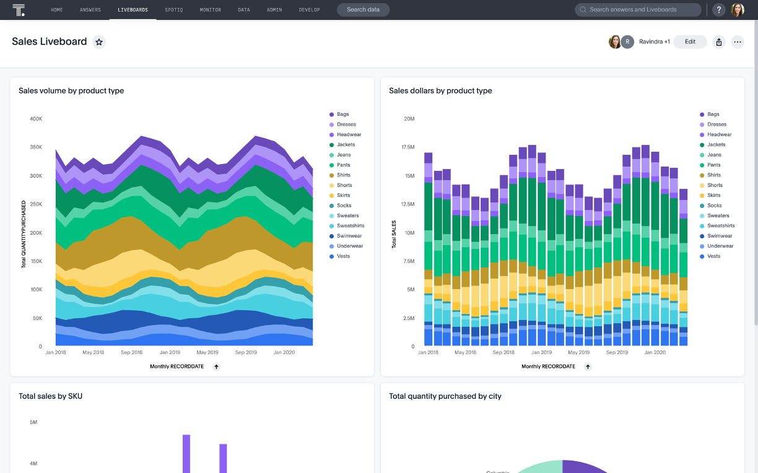758x473 pixels.
Task: Toggle Socks in sales volume legend
Action: (x=341, y=206)
